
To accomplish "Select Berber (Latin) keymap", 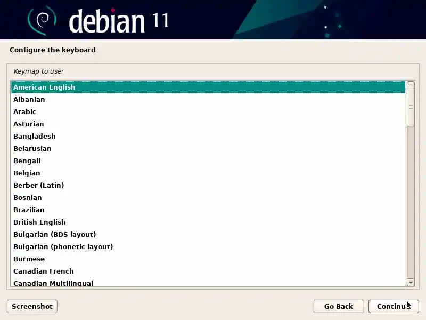I will point(208,185).
